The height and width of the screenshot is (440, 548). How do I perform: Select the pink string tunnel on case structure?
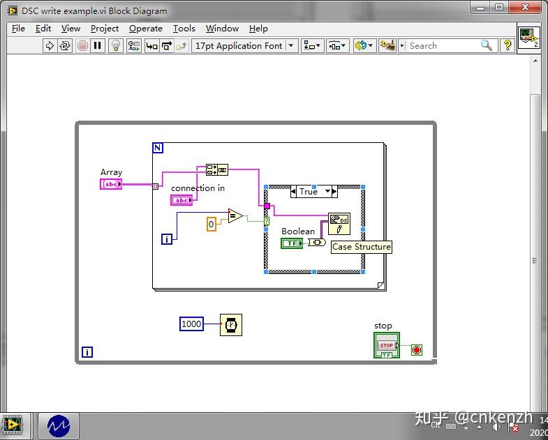coord(267,206)
